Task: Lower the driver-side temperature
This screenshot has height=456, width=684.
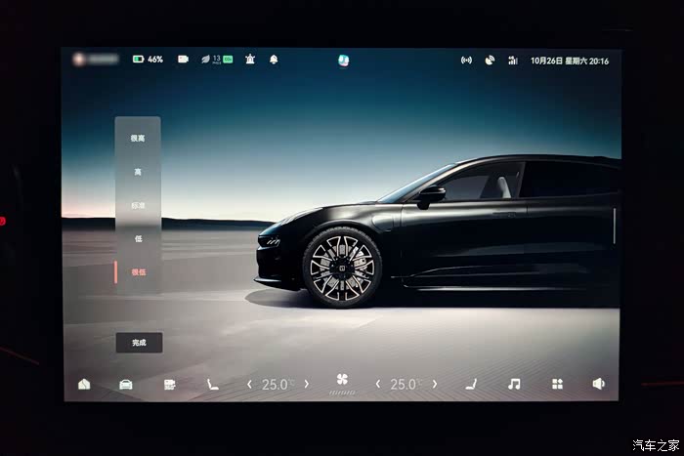Action: 249,384
